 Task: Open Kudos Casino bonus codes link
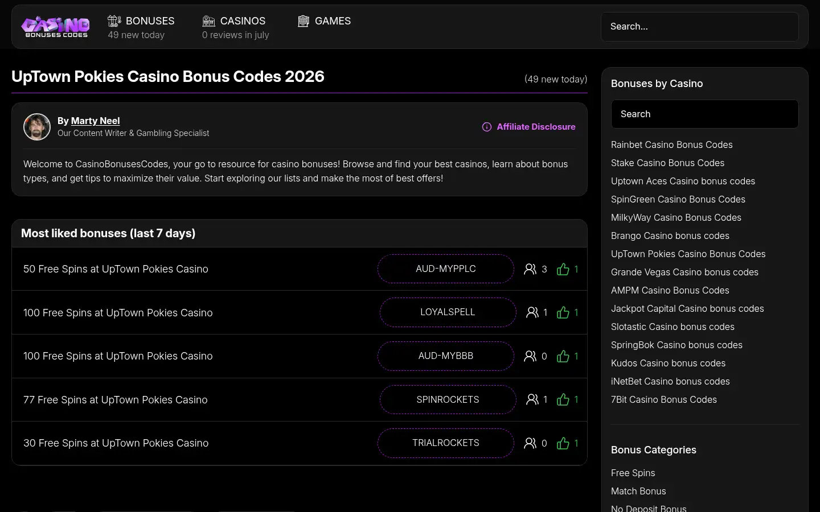[668, 364]
